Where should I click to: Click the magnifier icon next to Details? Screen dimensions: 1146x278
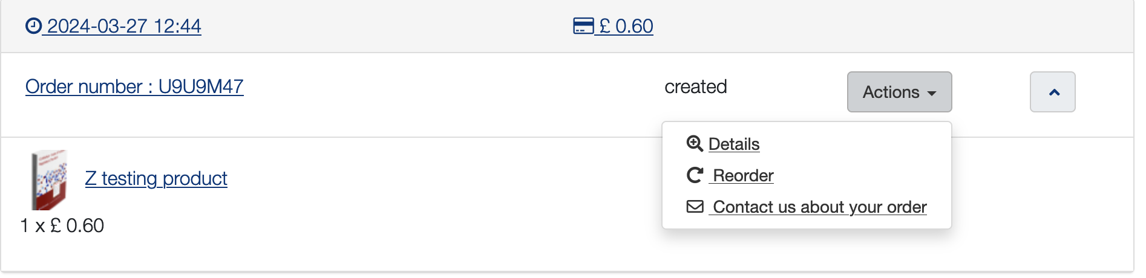(x=695, y=144)
